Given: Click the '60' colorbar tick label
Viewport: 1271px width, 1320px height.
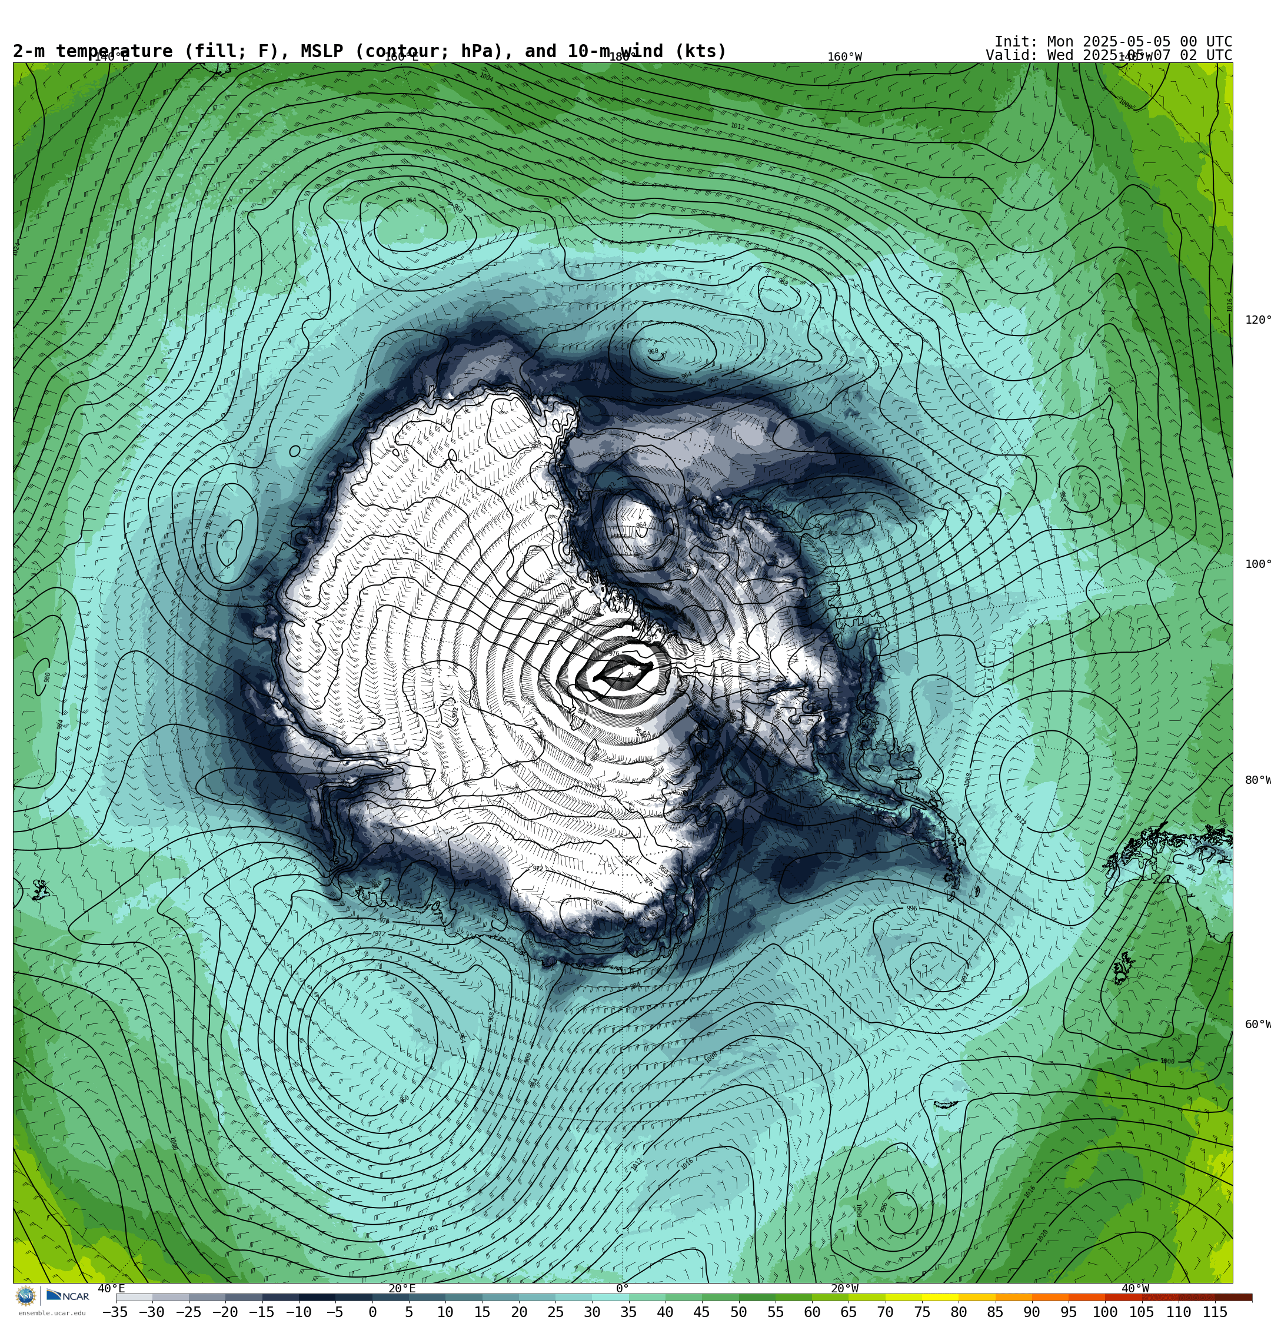Looking at the screenshot, I should click(x=812, y=1312).
